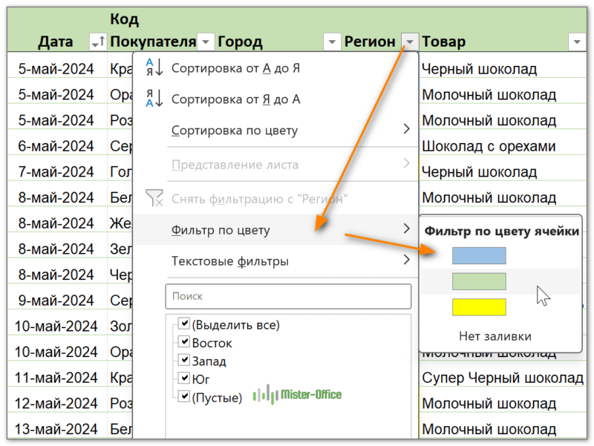Uncheck the Запад checkbox
The image size is (594, 446).
tap(183, 361)
